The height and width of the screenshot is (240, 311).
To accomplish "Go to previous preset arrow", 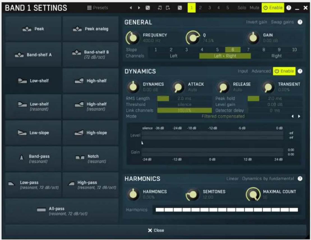I will [130, 8].
